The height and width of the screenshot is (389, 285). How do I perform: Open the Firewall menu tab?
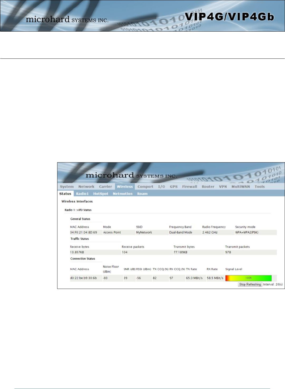(x=190, y=186)
